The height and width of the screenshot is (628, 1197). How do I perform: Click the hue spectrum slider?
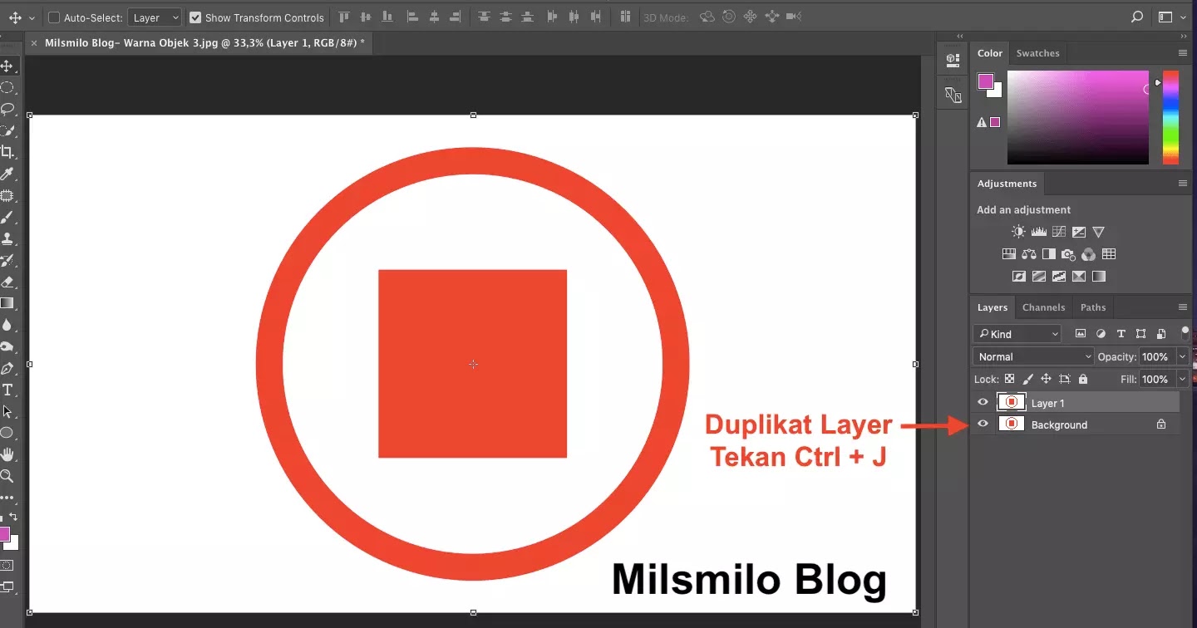point(1170,117)
